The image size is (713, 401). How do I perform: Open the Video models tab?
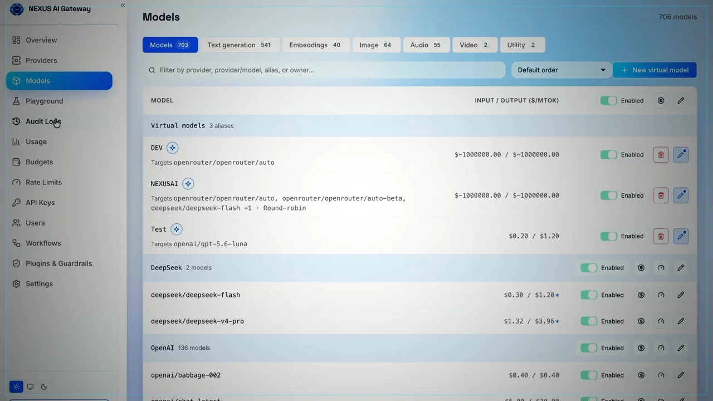point(474,45)
